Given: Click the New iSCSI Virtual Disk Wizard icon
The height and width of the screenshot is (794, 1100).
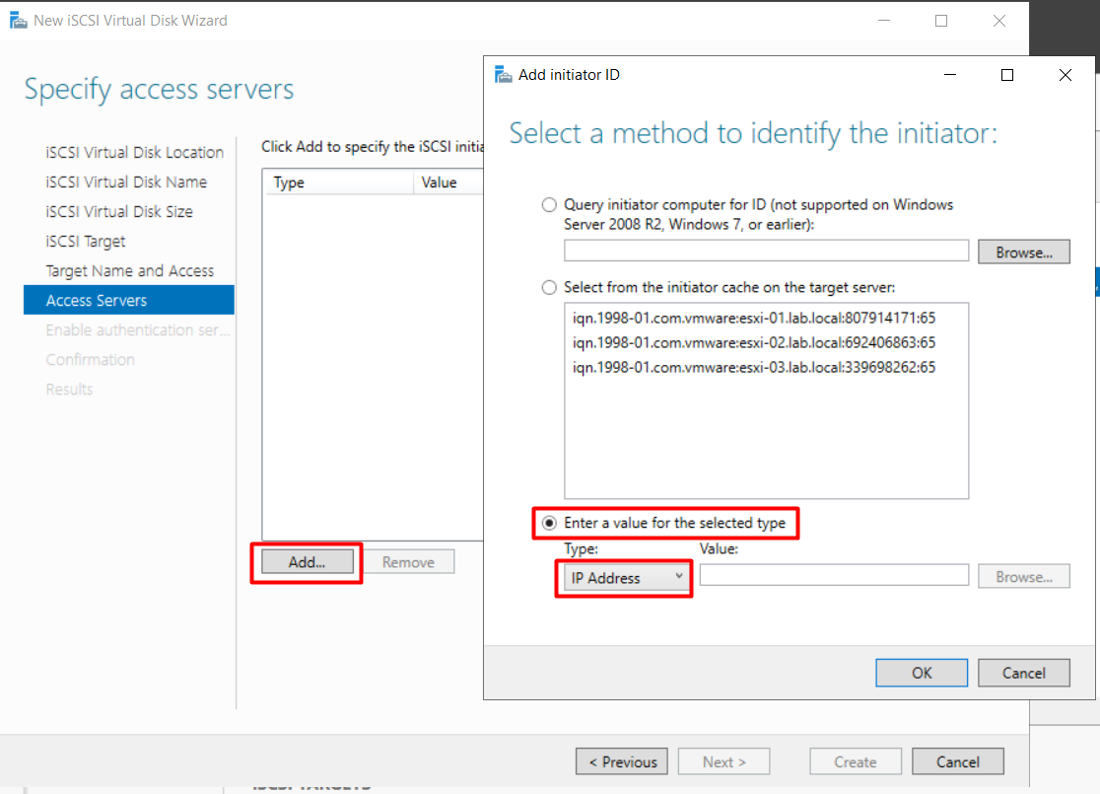Looking at the screenshot, I should point(18,20).
